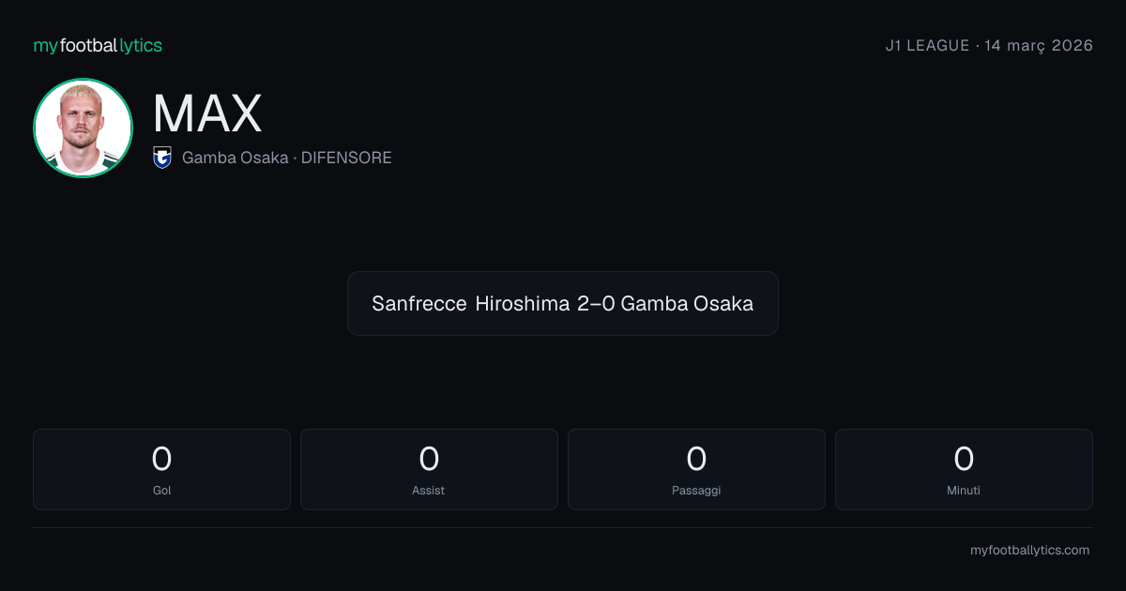Viewport: 1126px width, 591px height.
Task: Select the Passaggi stat card
Action: (696, 469)
